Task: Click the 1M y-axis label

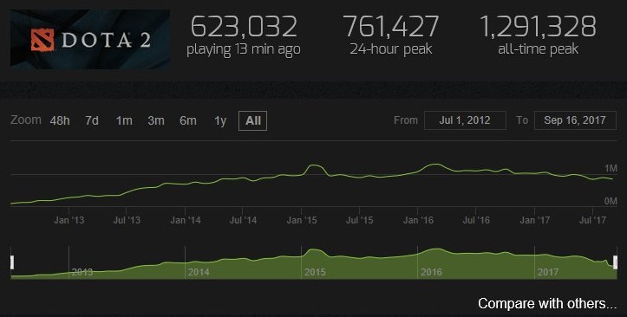Action: point(611,169)
